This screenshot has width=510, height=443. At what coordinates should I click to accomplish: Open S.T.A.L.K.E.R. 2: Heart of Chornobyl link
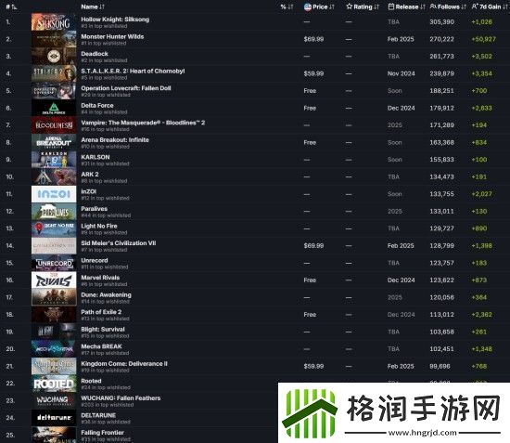coord(133,71)
